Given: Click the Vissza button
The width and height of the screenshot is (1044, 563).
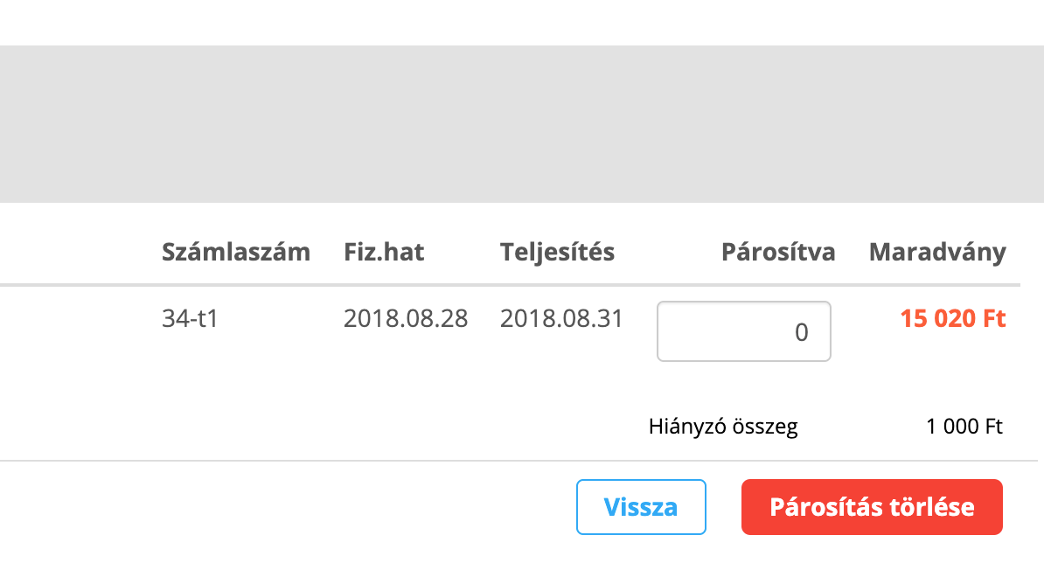Looking at the screenshot, I should [640, 507].
